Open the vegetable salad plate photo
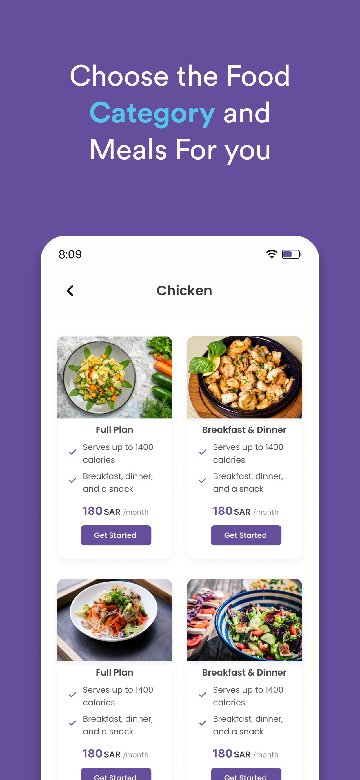This screenshot has width=360, height=780. pyautogui.click(x=115, y=378)
